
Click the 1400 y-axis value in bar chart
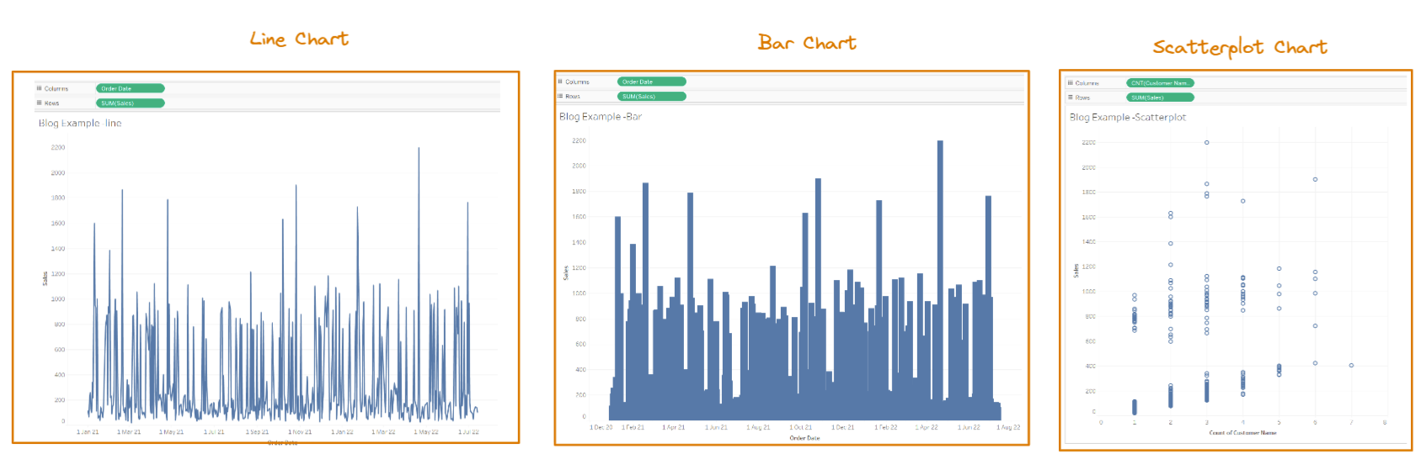579,243
